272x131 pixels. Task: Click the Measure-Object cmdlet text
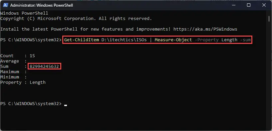[x=173, y=40]
